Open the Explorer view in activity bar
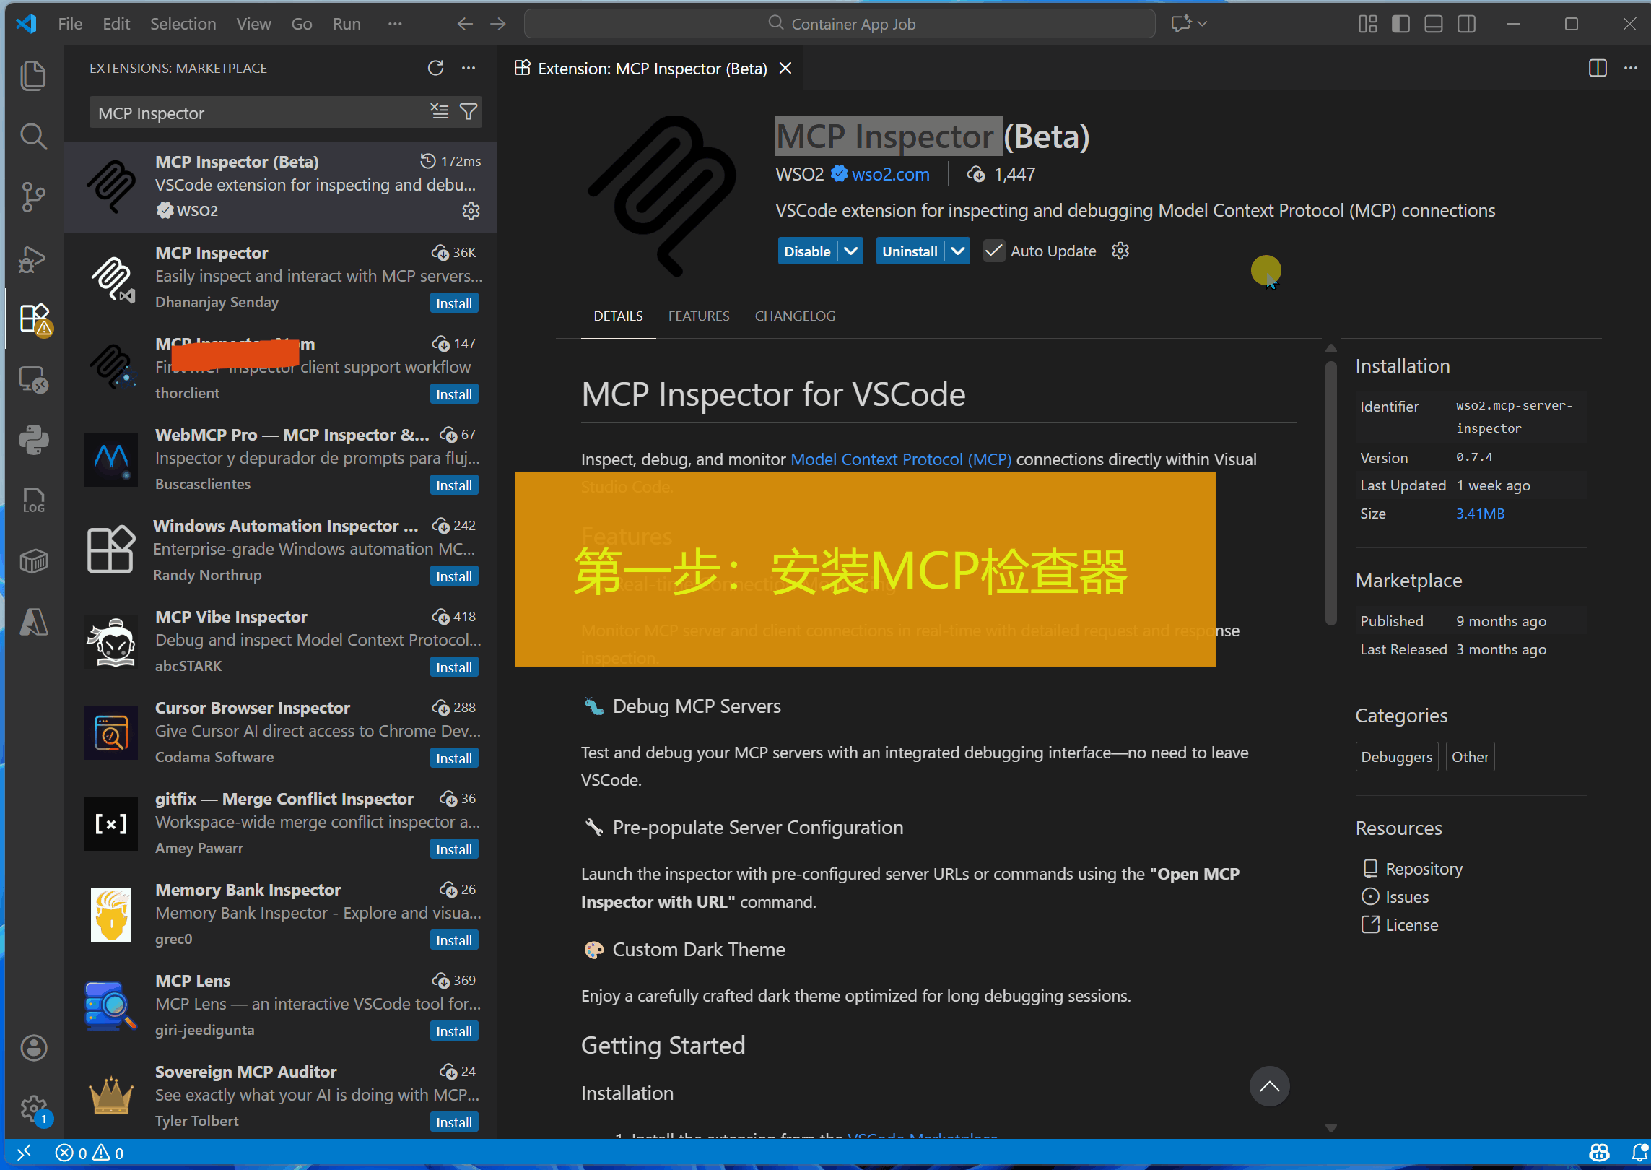Viewport: 1651px width, 1170px height. point(33,76)
